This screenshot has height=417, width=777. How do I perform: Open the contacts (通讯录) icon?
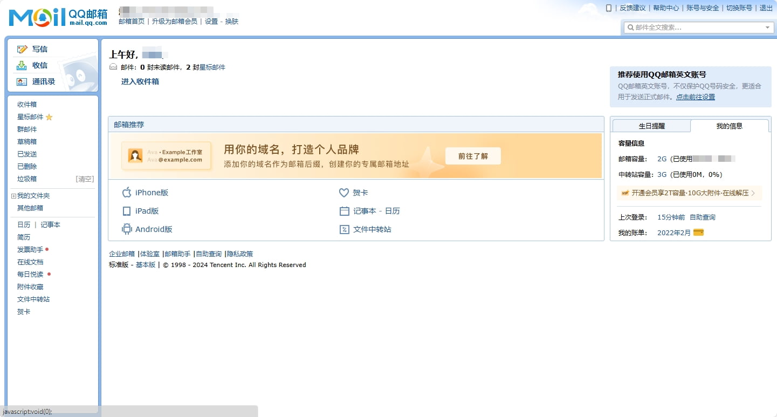22,81
